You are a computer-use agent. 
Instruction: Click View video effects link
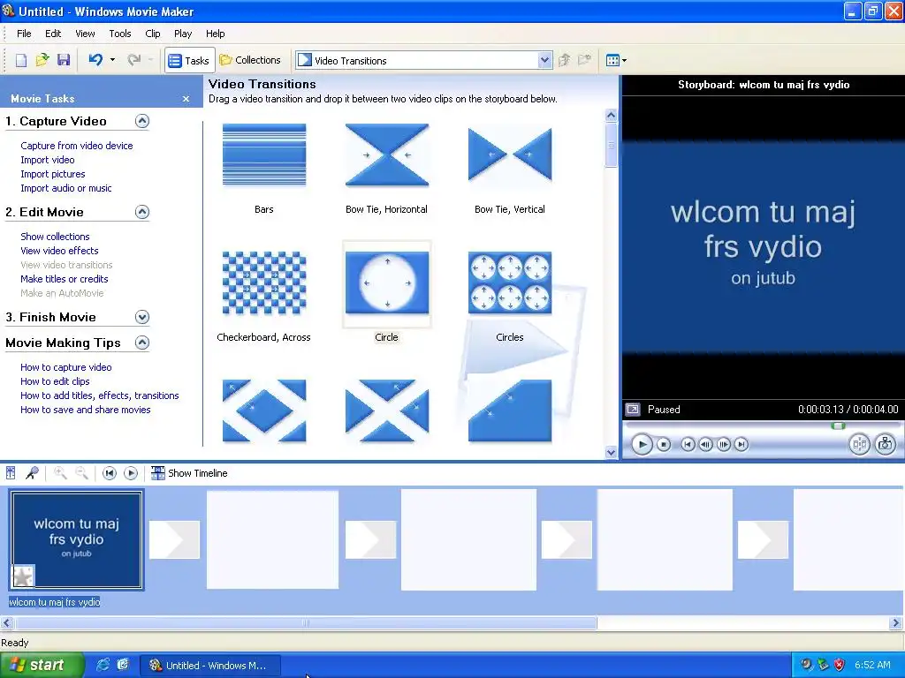pos(59,251)
